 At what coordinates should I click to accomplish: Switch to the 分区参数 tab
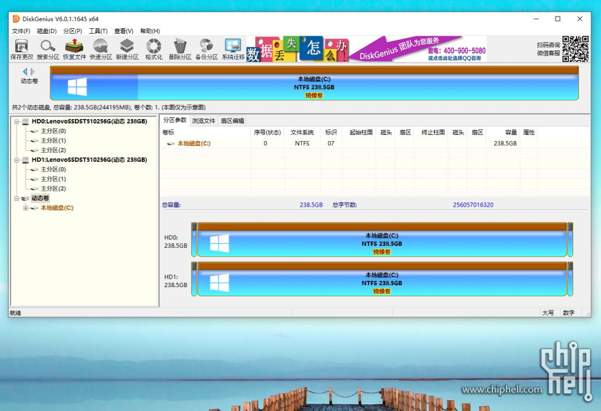point(175,120)
